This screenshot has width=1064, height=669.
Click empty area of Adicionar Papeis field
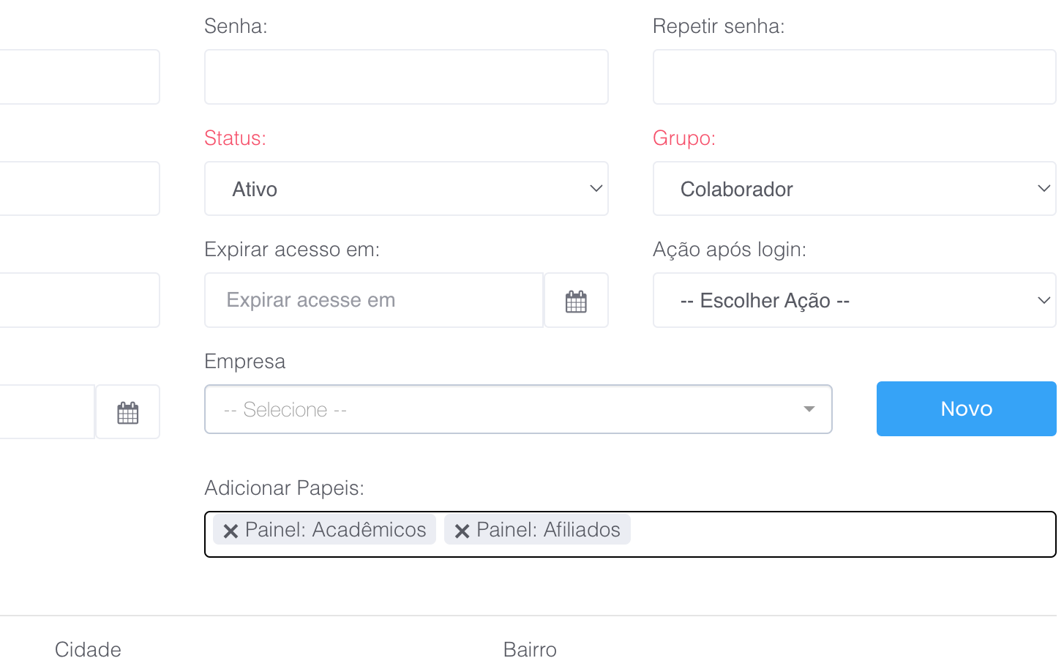(842, 534)
